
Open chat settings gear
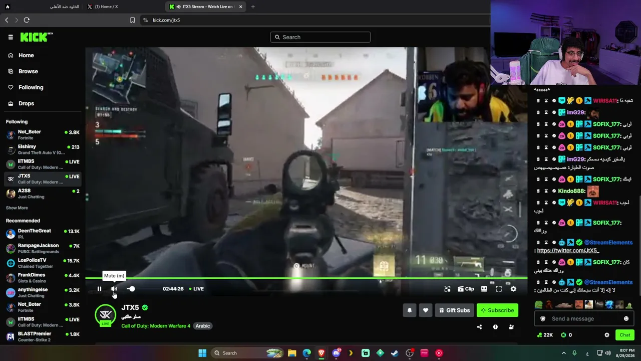[x=607, y=335]
